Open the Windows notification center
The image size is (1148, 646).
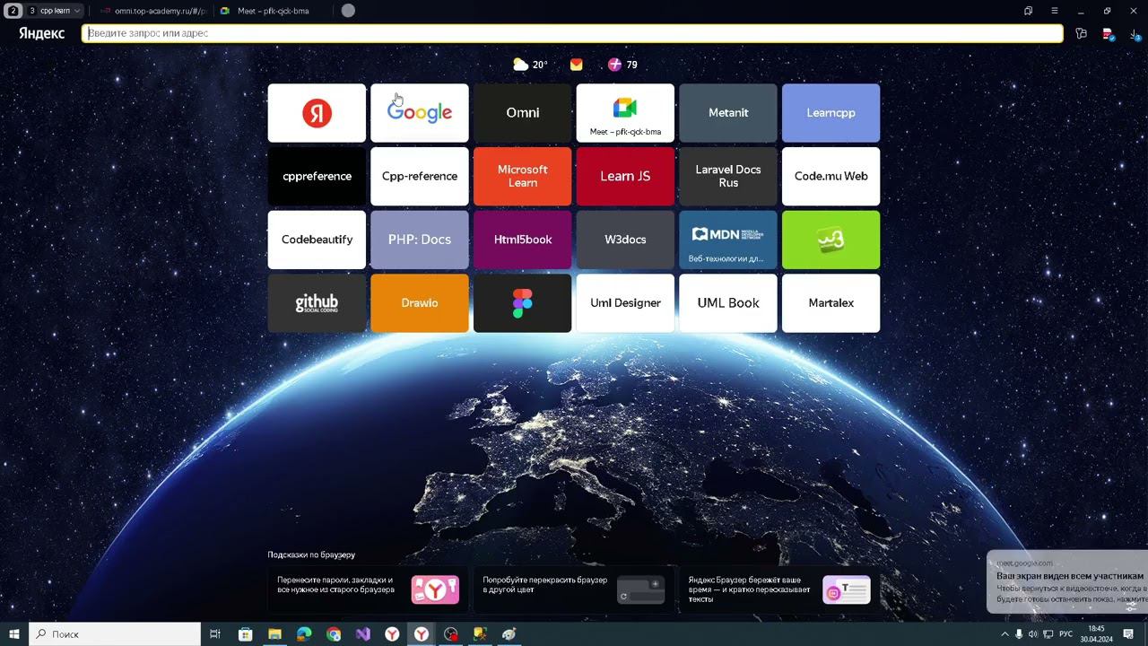(1129, 634)
